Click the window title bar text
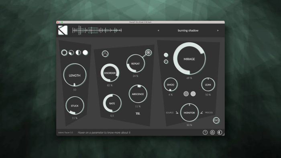Image resolution: width=281 pixels, height=158 pixels. click(x=140, y=22)
